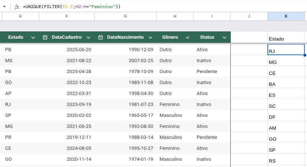Image resolution: width=307 pixels, height=167 pixels.
Task: Select date 2022-10-23 in DataCadastro
Action: [67, 83]
